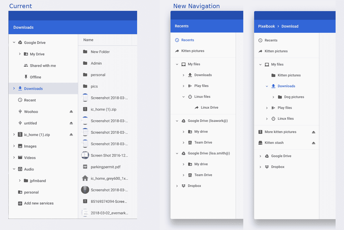This screenshot has width=344, height=230.
Task: Expand the Dog pictures folder chevron
Action: tap(273, 97)
